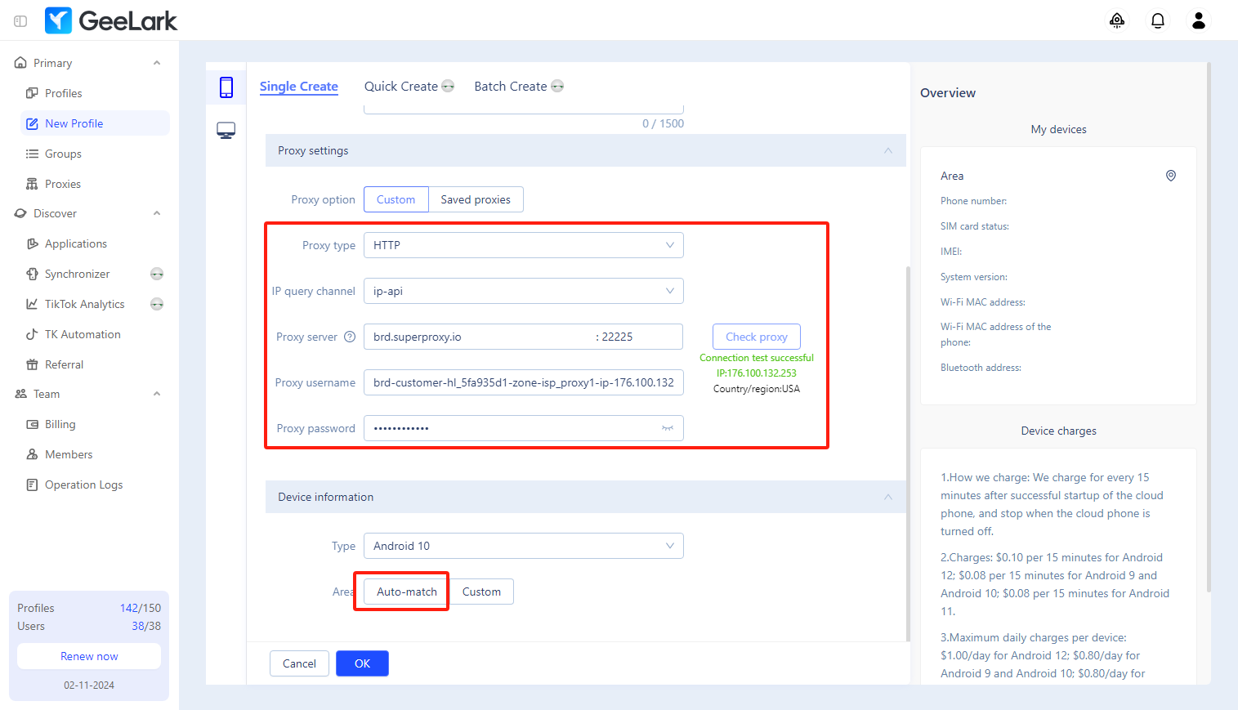This screenshot has height=710, width=1238.
Task: Open the user account avatar icon
Action: 1198,21
